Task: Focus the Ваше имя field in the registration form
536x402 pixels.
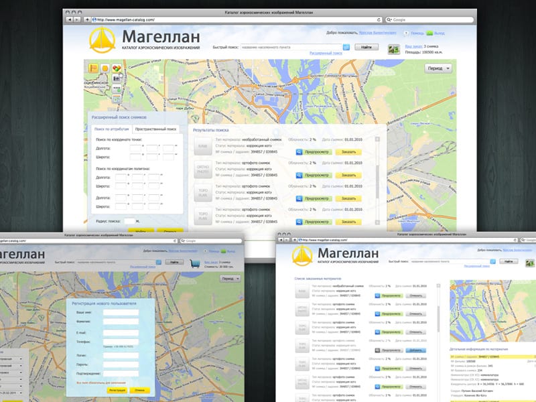Action: point(121,312)
